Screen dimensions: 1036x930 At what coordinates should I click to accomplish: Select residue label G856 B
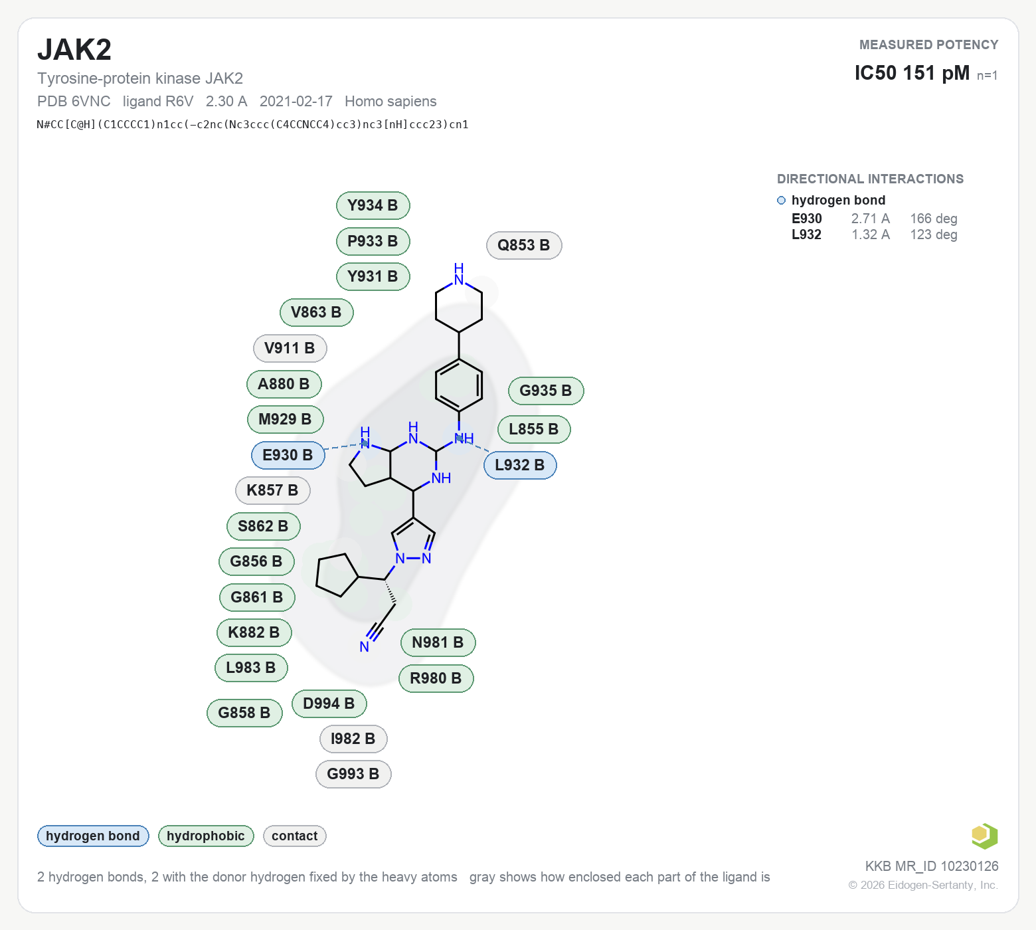pos(256,561)
